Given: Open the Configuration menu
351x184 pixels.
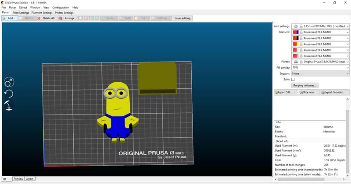Looking at the screenshot, I should pos(61,7).
